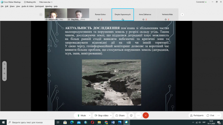Open the Help menu
The width and height of the screenshot is (223, 125).
(56, 6)
